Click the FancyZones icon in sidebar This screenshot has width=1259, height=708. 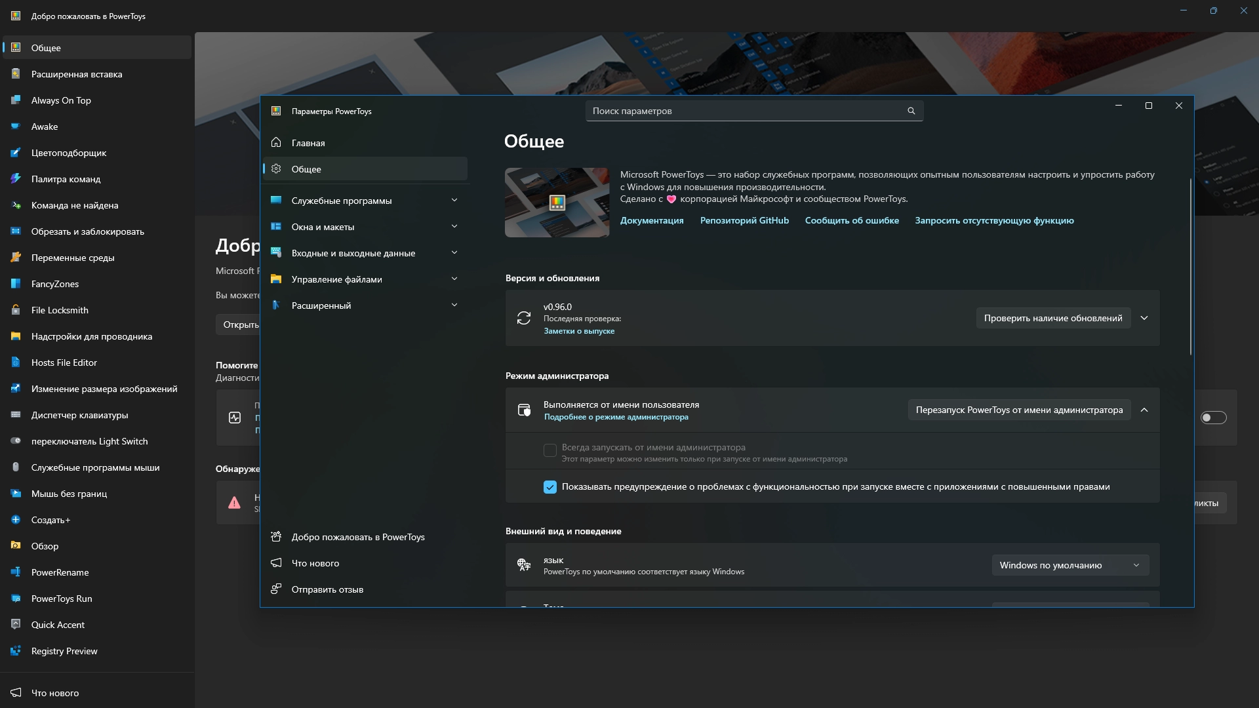pyautogui.click(x=16, y=284)
